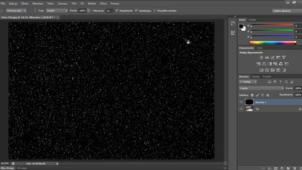Filter layers by pixel layers
This screenshot has height=170, width=302.
269,82
